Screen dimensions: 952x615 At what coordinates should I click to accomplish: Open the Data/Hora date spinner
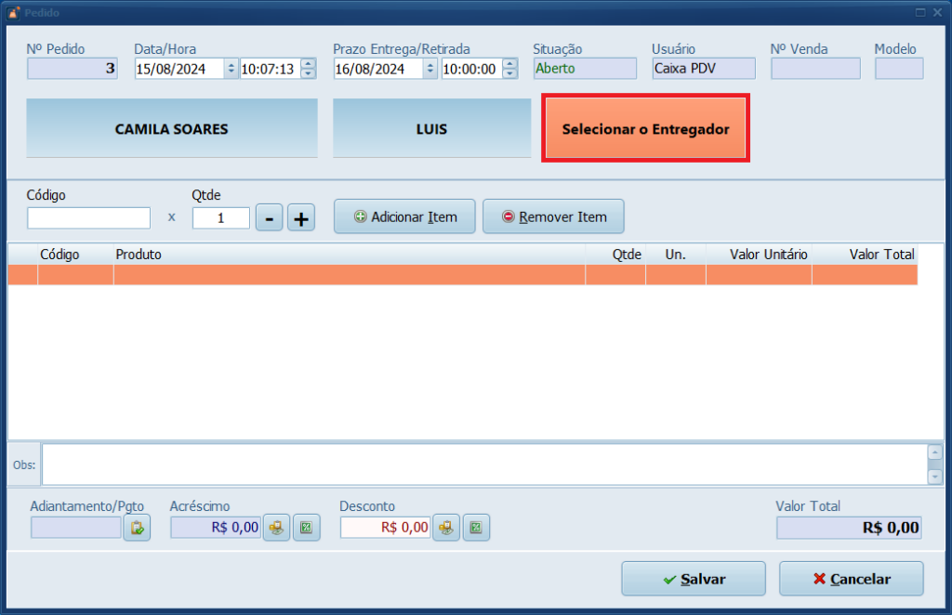pyautogui.click(x=231, y=69)
